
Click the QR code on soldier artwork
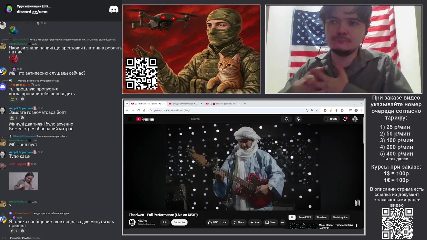141,73
